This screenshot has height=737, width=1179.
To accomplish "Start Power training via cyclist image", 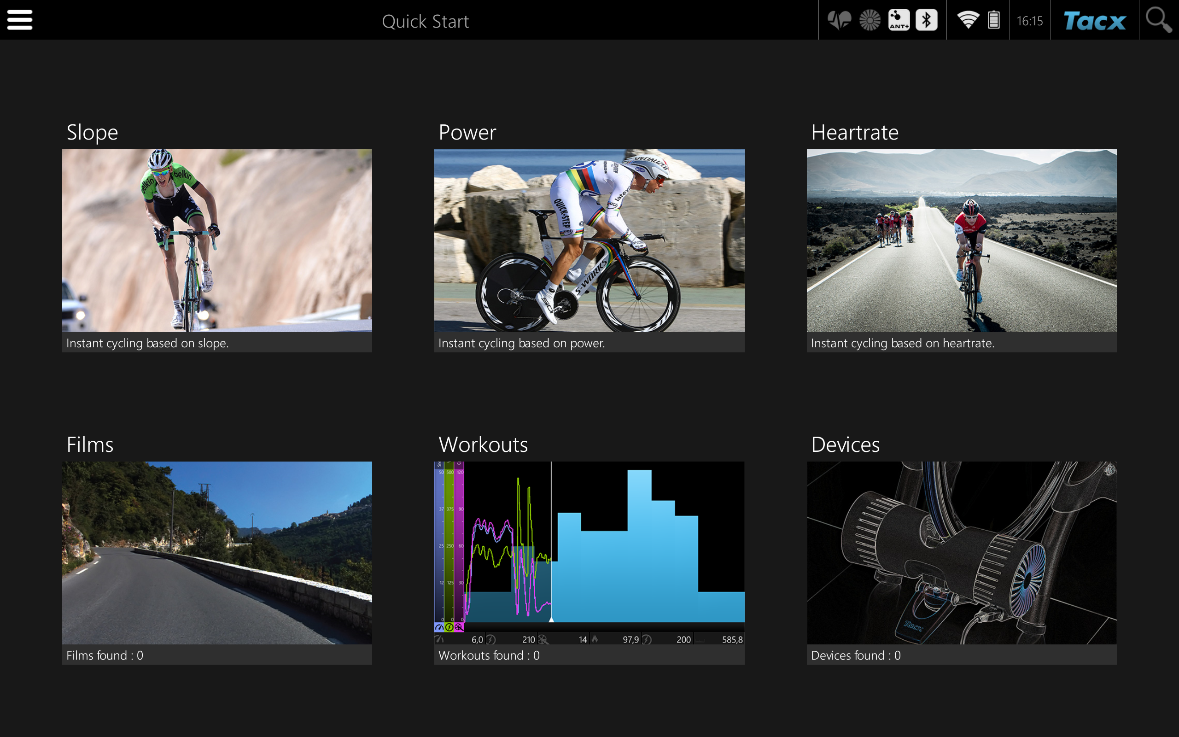I will [x=589, y=240].
